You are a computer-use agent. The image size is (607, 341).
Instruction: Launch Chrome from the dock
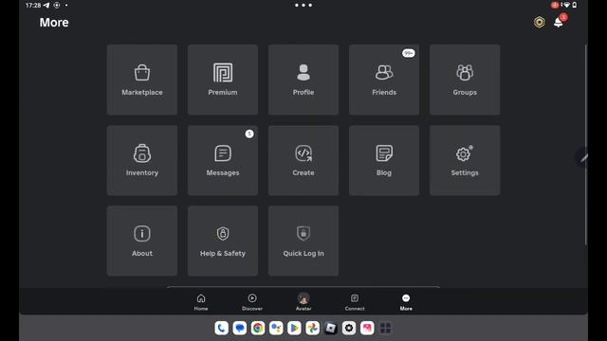tap(258, 329)
